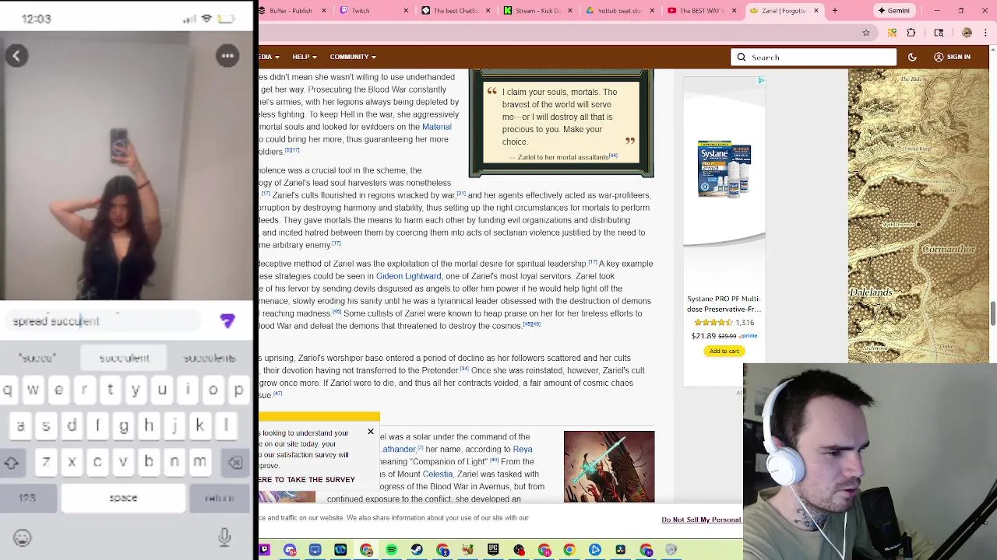This screenshot has height=560, width=997.
Task: Open the Celestia link
Action: [437, 474]
